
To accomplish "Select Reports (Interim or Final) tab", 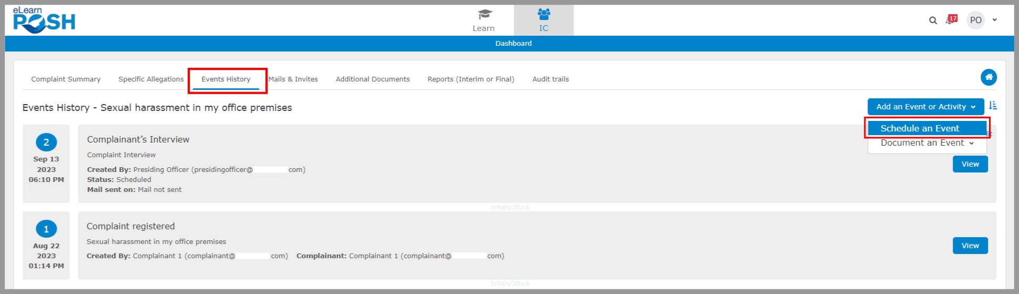I will 471,79.
